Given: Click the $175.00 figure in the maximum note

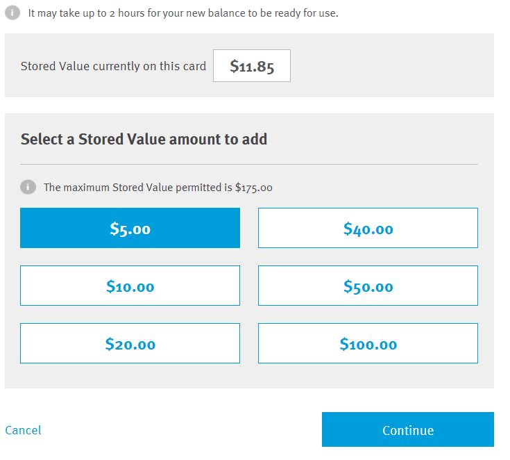Looking at the screenshot, I should coord(254,188).
